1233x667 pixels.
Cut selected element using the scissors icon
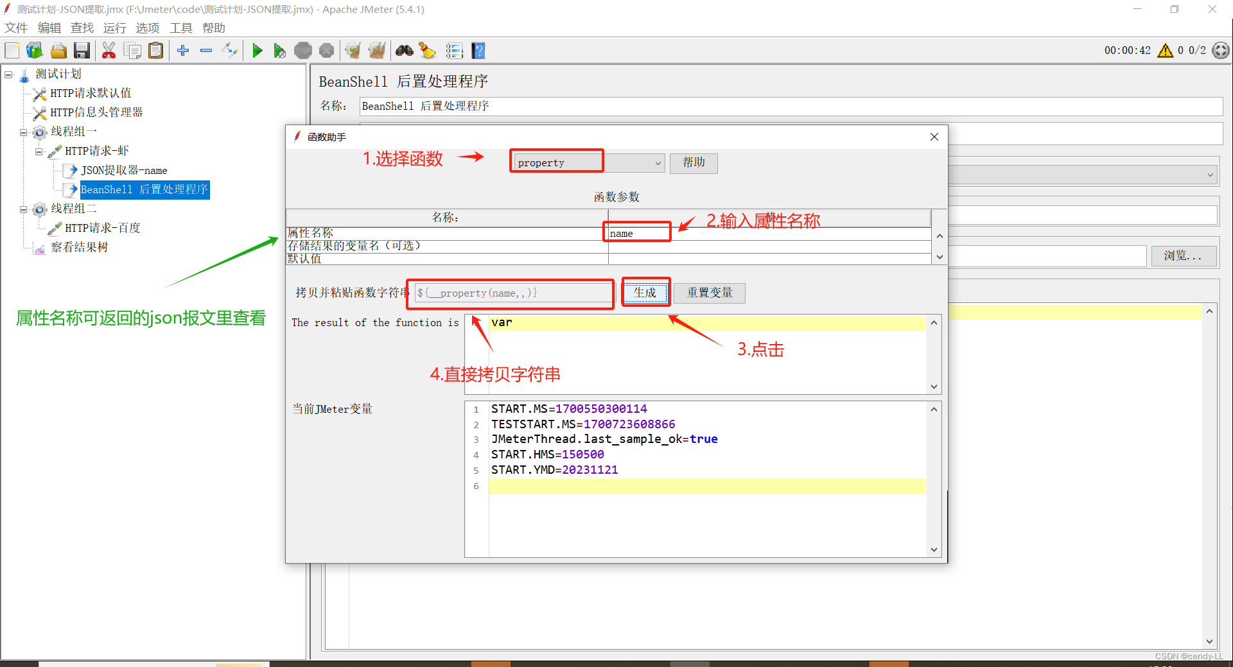pos(109,50)
